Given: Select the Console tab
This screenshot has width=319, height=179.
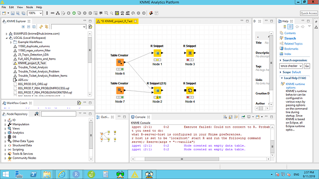Looking at the screenshot, I should (x=141, y=117).
